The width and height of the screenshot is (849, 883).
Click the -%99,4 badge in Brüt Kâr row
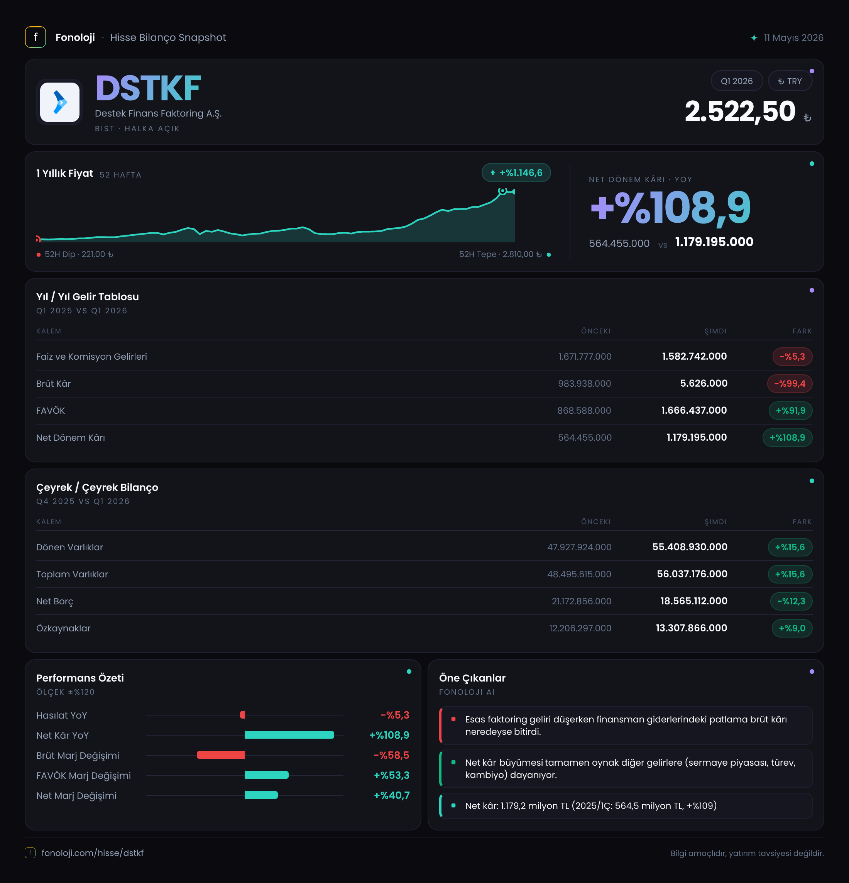pos(790,384)
